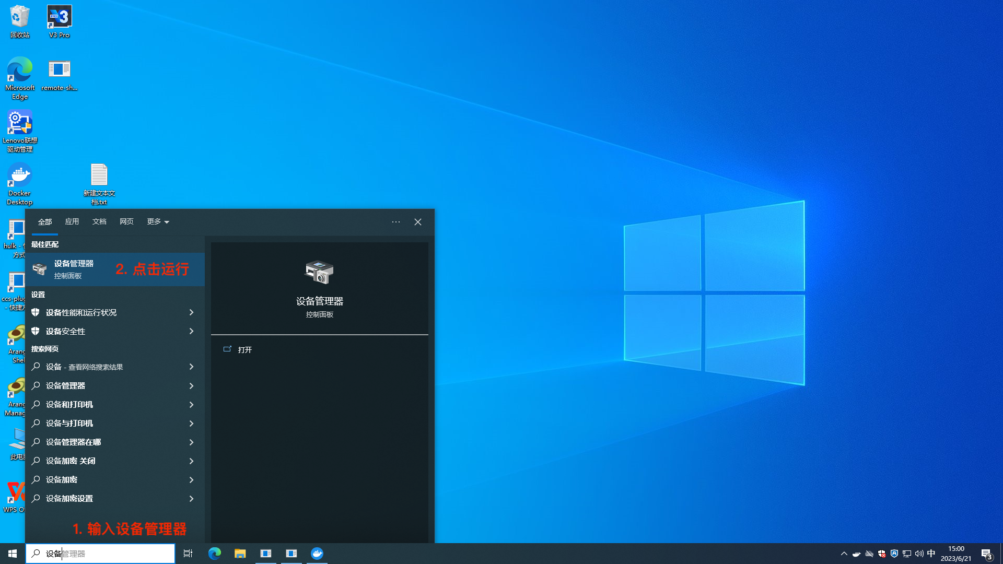
Task: Select the 回收站 desktop icon
Action: pos(20,21)
